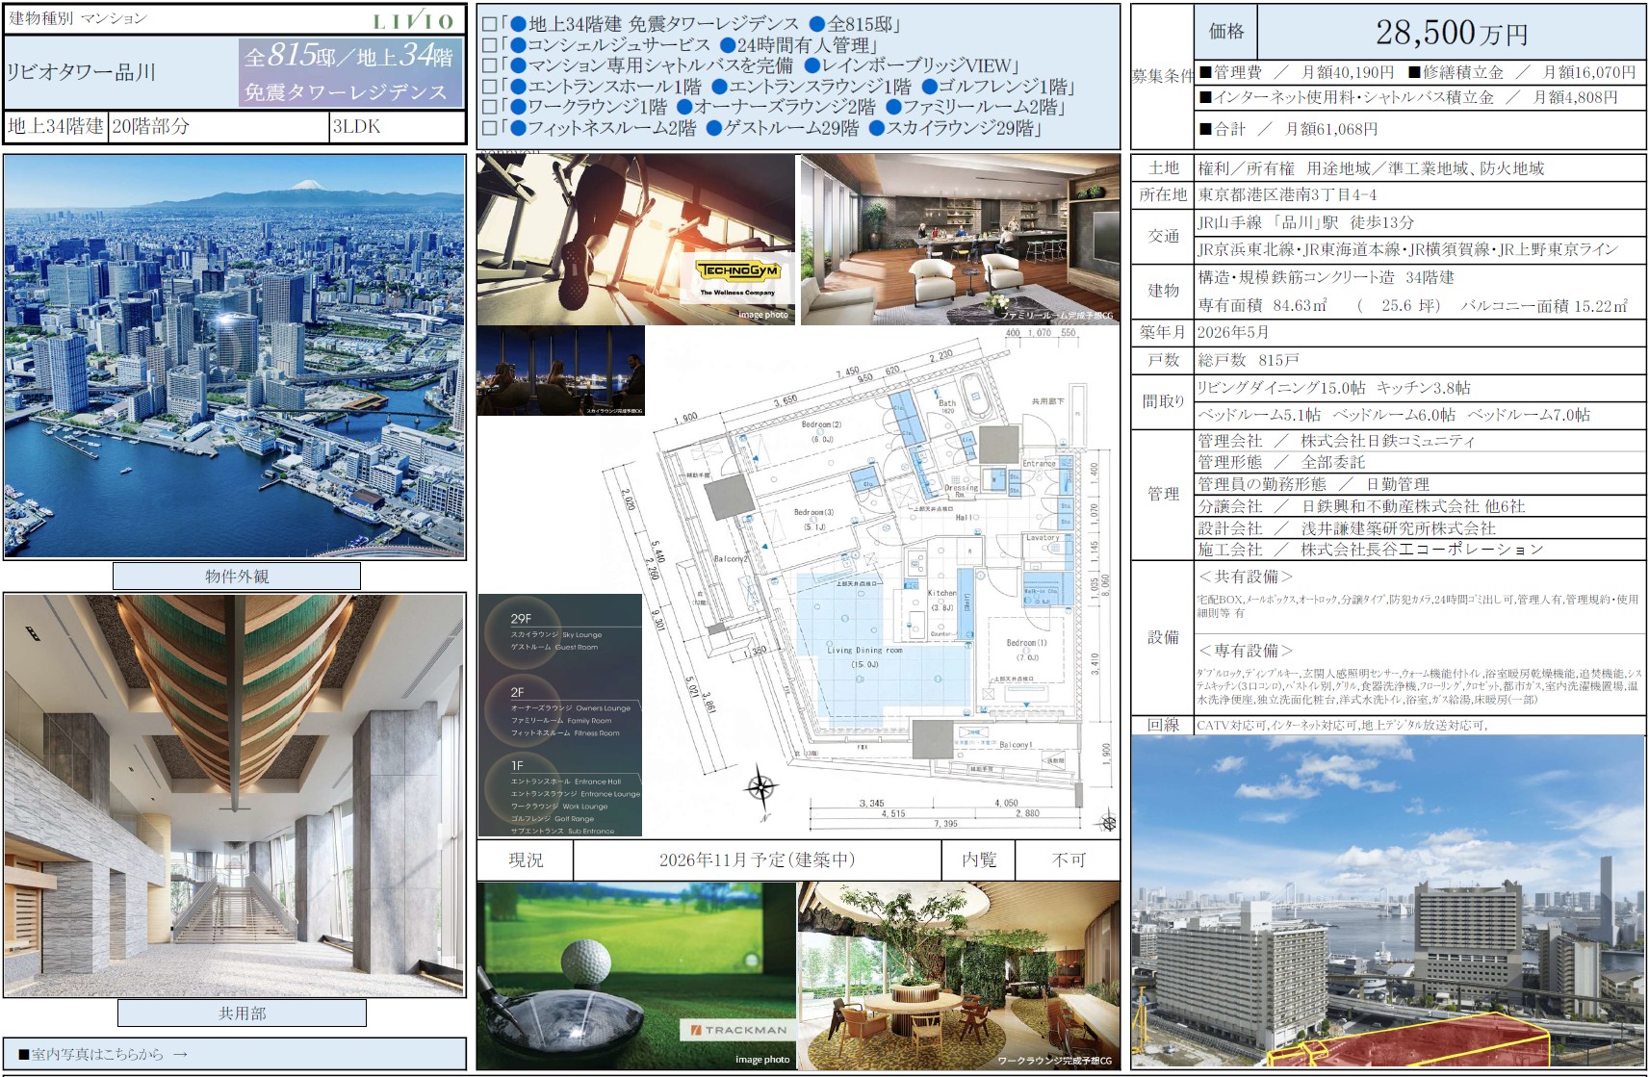Click the blue bullet before コンシェルジュサービス
The width and height of the screenshot is (1649, 1077).
click(x=518, y=45)
